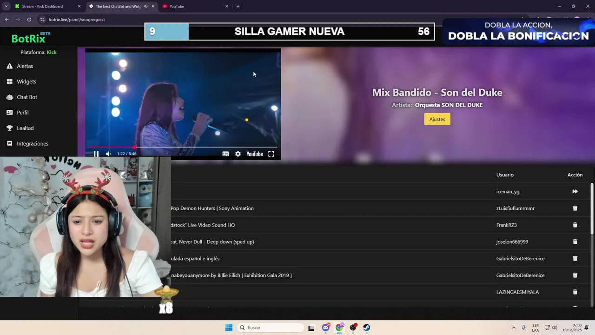Close the YouTube browser tab
This screenshot has height=335, width=595.
pos(227,7)
